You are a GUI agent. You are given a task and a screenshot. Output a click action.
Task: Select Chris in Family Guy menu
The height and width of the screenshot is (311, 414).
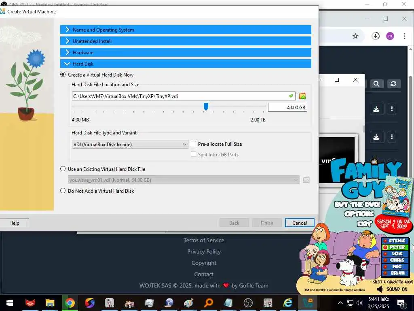pyautogui.click(x=395, y=260)
